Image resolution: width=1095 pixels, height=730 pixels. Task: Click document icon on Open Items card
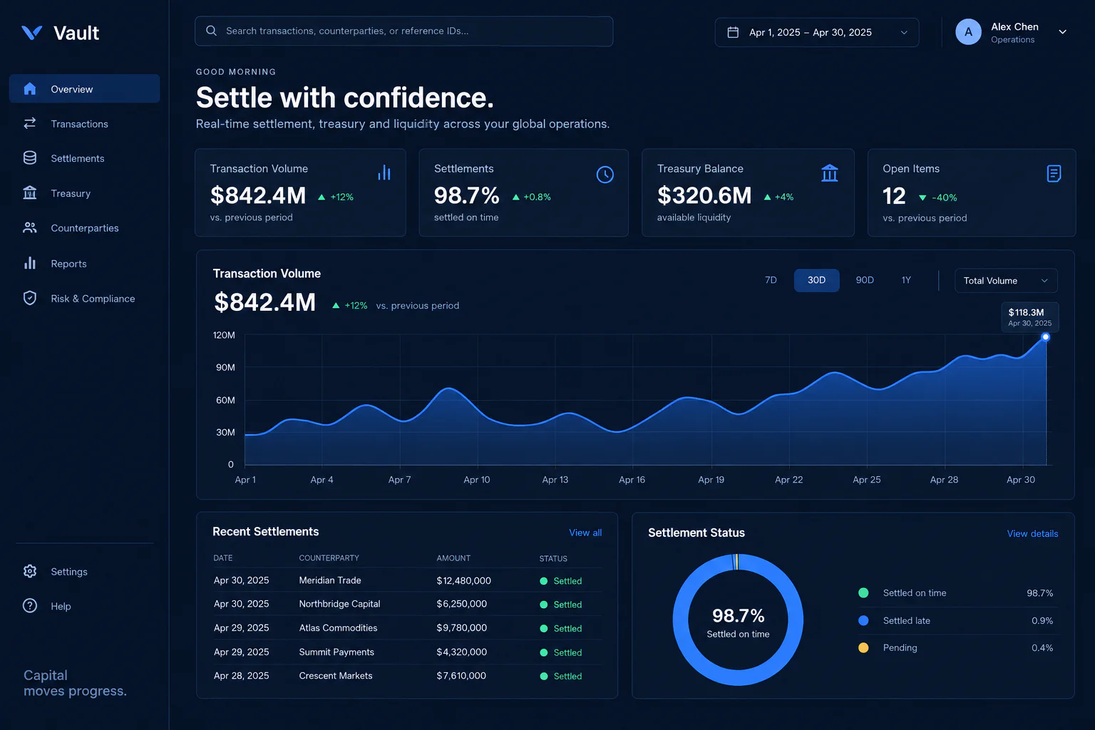click(1054, 173)
